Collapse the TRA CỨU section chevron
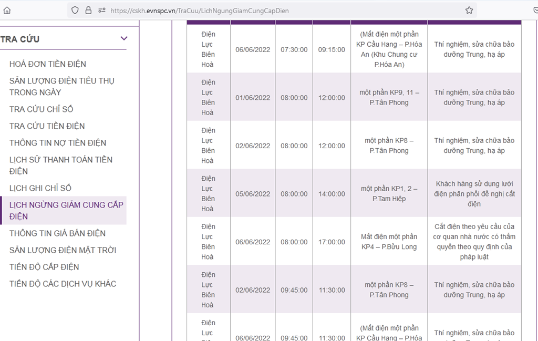Screen dimensions: 538x341 [124, 38]
